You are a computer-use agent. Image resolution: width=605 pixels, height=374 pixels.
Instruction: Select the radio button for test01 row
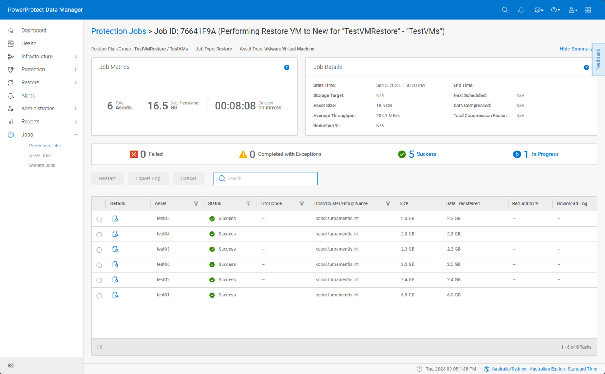pyautogui.click(x=99, y=295)
